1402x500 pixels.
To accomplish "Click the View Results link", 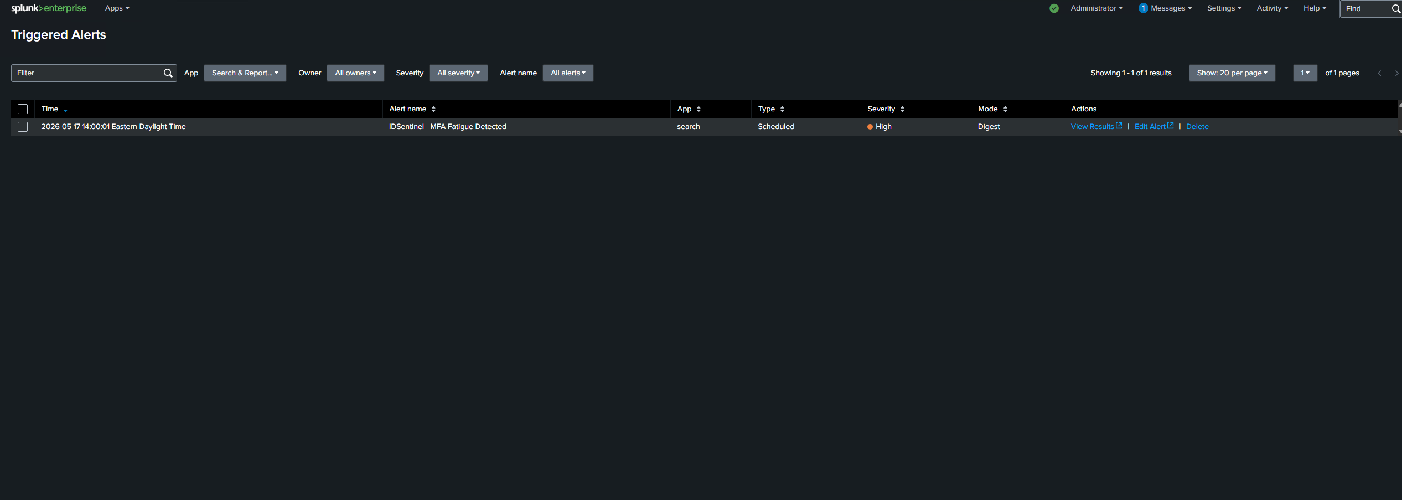I will tap(1096, 127).
